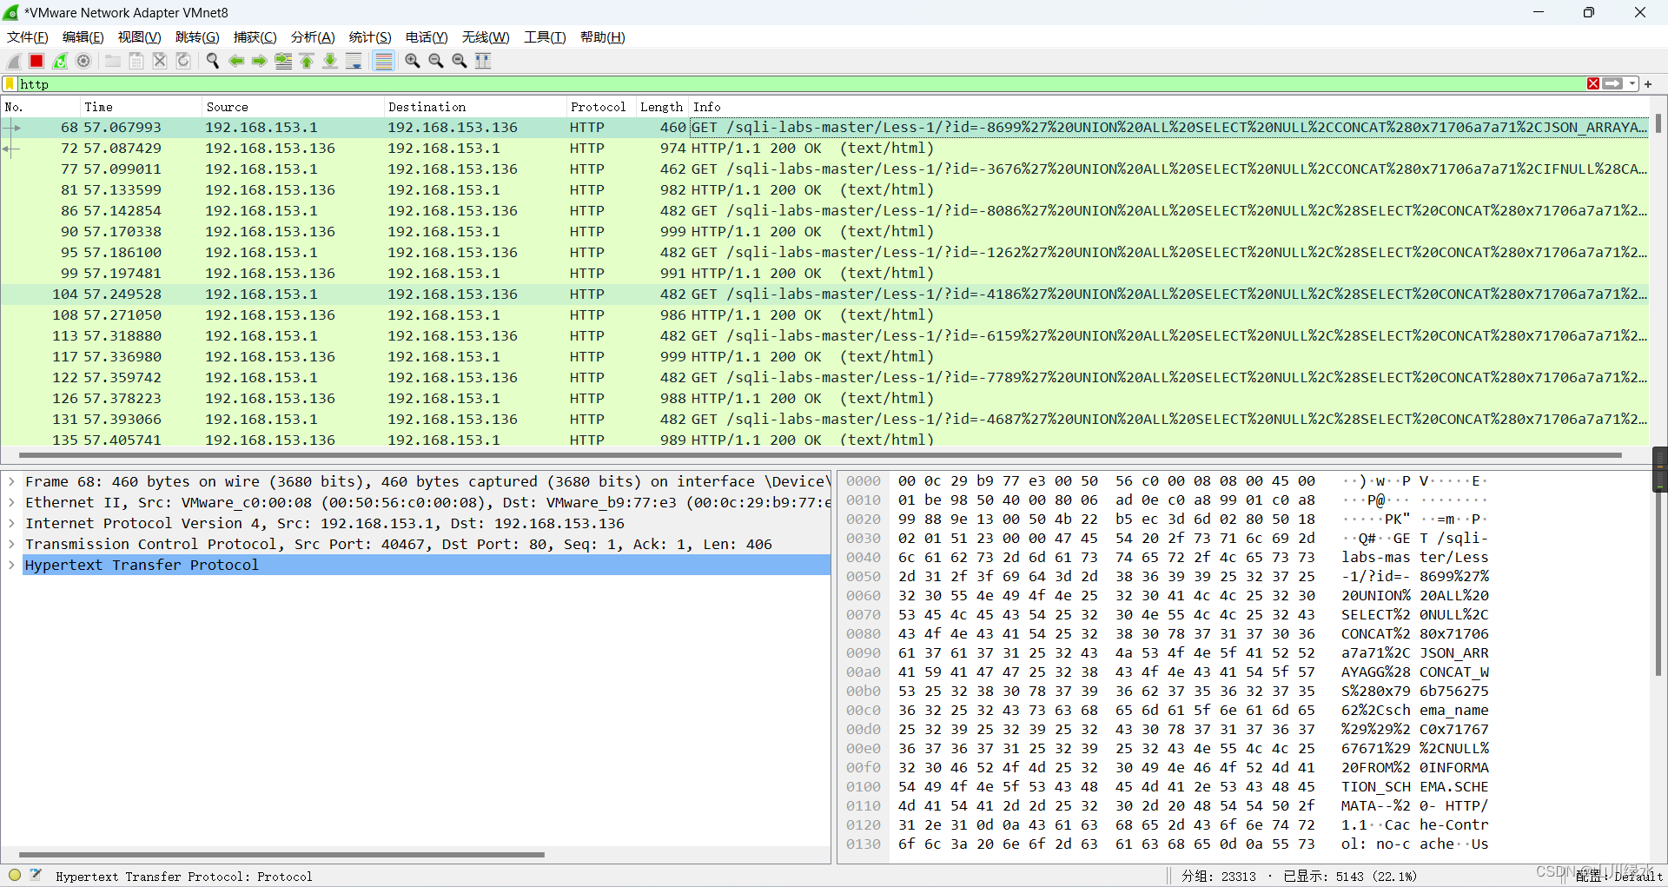Save the capture file icon

pyautogui.click(x=136, y=61)
